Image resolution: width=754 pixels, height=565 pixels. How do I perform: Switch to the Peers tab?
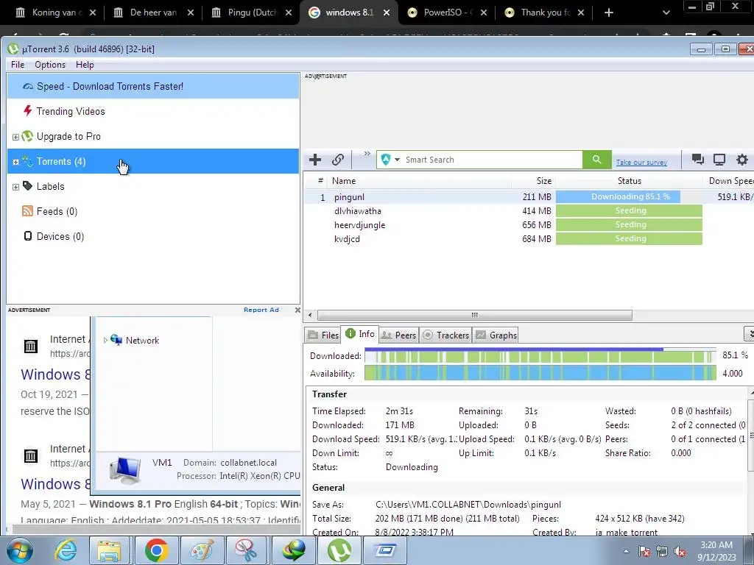pos(398,335)
